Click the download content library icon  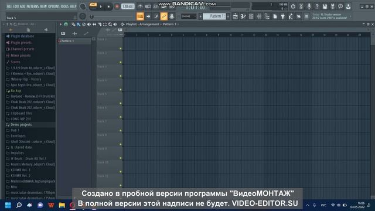[349, 6]
